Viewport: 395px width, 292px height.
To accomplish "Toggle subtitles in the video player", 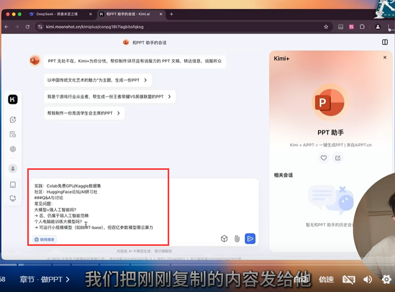I will point(349,279).
